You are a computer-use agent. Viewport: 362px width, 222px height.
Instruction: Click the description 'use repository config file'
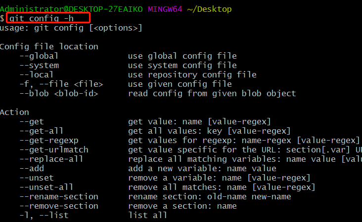pyautogui.click(x=192, y=74)
